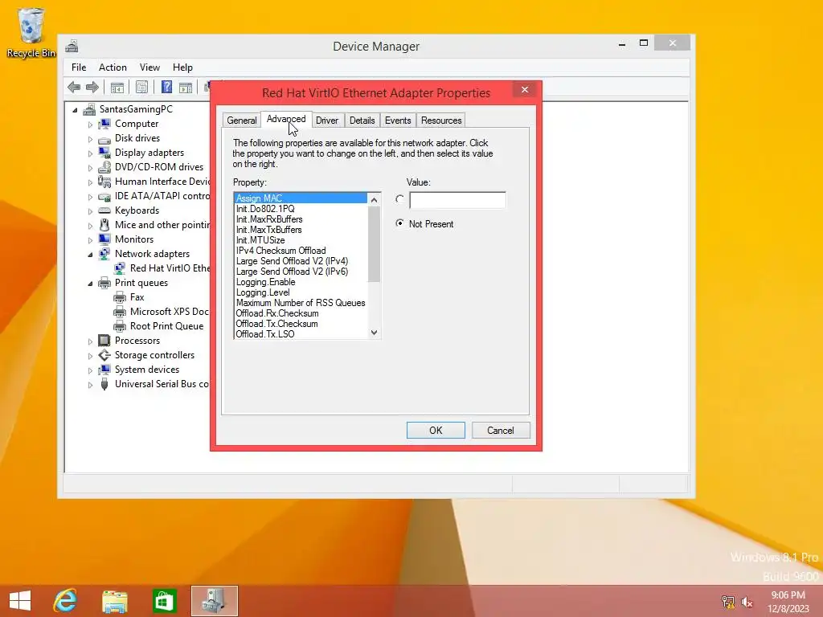Viewport: 823px width, 617px height.
Task: Click the Device Manager taskbar button
Action: (x=214, y=601)
